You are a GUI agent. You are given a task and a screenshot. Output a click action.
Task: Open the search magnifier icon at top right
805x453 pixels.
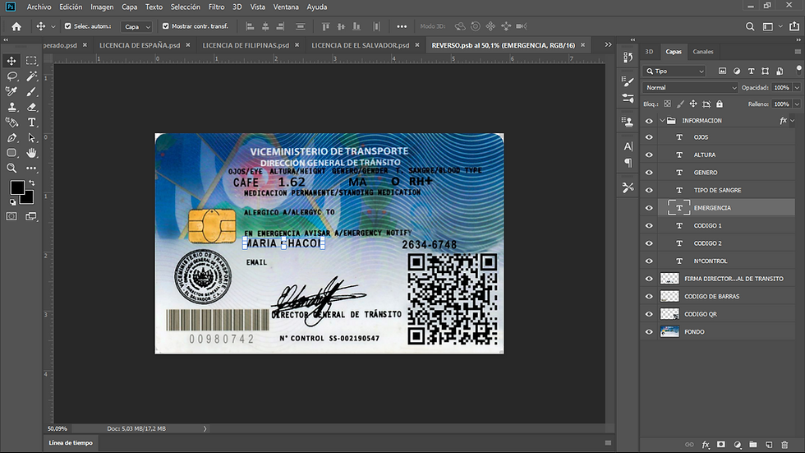pyautogui.click(x=750, y=26)
